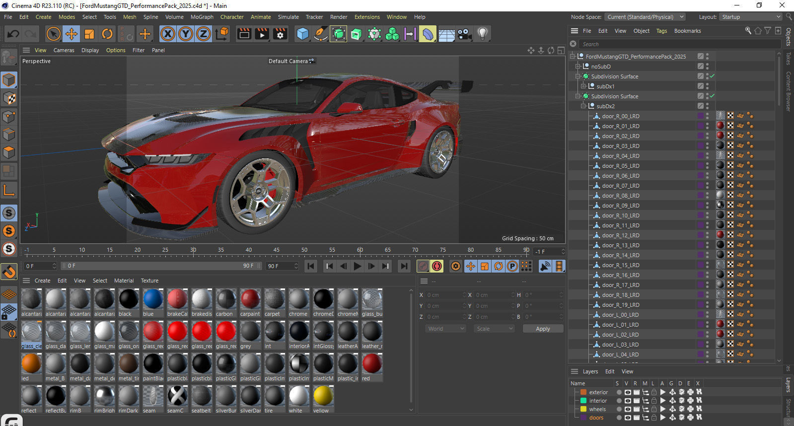Image resolution: width=794 pixels, height=426 pixels.
Task: Play the animation forwards
Action: (357, 267)
